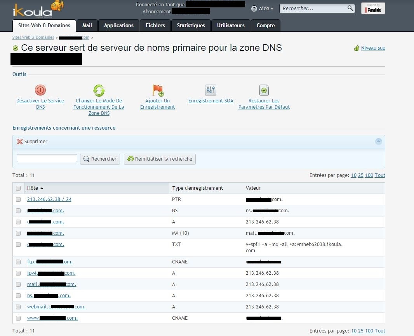Screen dimensions: 414x336
Task: Select the checkbox for the MX (10) record
Action: [x=18, y=233]
